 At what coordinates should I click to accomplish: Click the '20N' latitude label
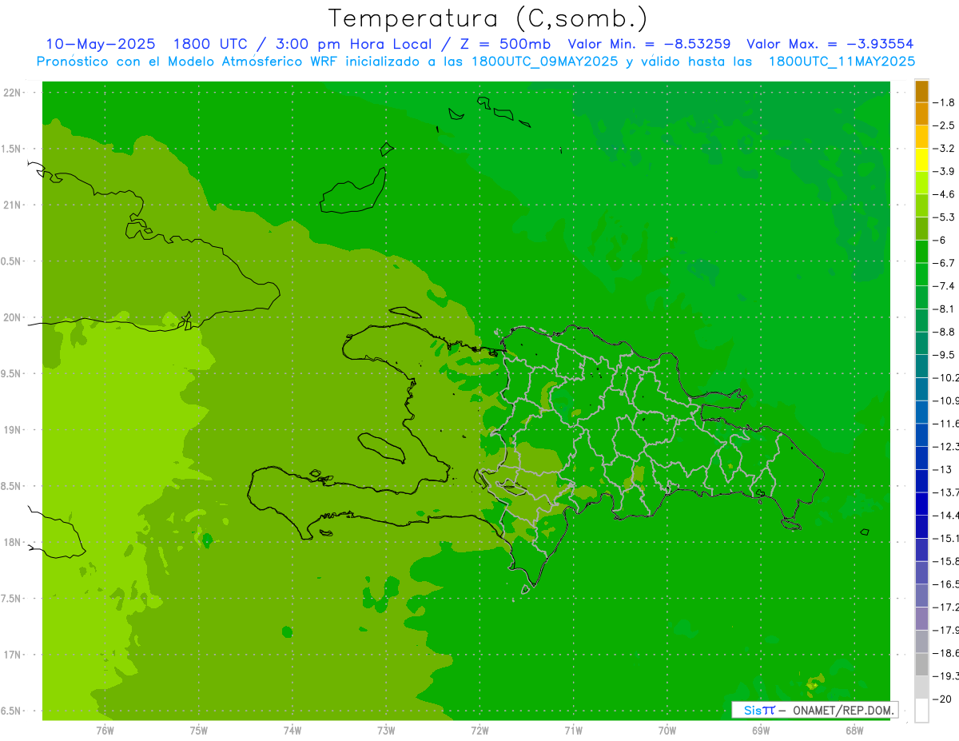(x=11, y=317)
